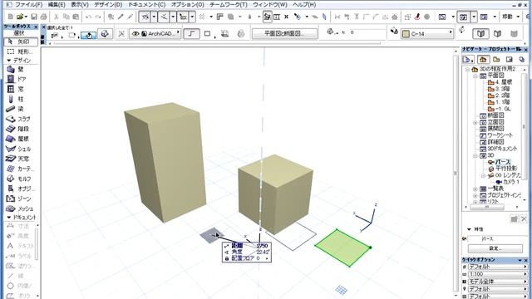The width and height of the screenshot is (532, 299).
Task: Open the View Map navigator icon
Action: (496, 60)
